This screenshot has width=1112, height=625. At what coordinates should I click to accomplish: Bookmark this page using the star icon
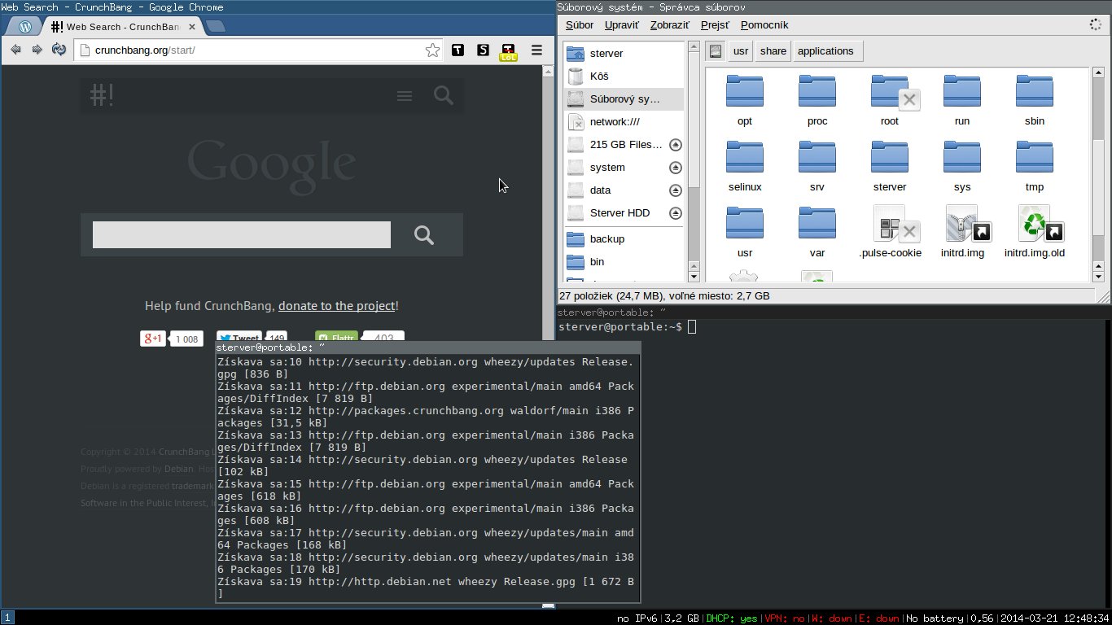point(432,50)
